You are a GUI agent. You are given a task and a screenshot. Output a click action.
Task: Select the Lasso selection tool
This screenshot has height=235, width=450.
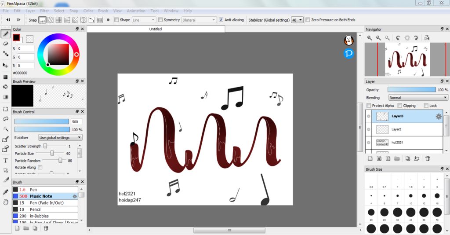5,119
